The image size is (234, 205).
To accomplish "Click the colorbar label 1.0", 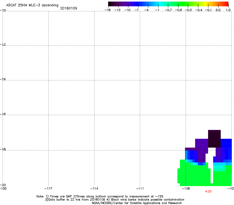I will pyautogui.click(x=228, y=10).
